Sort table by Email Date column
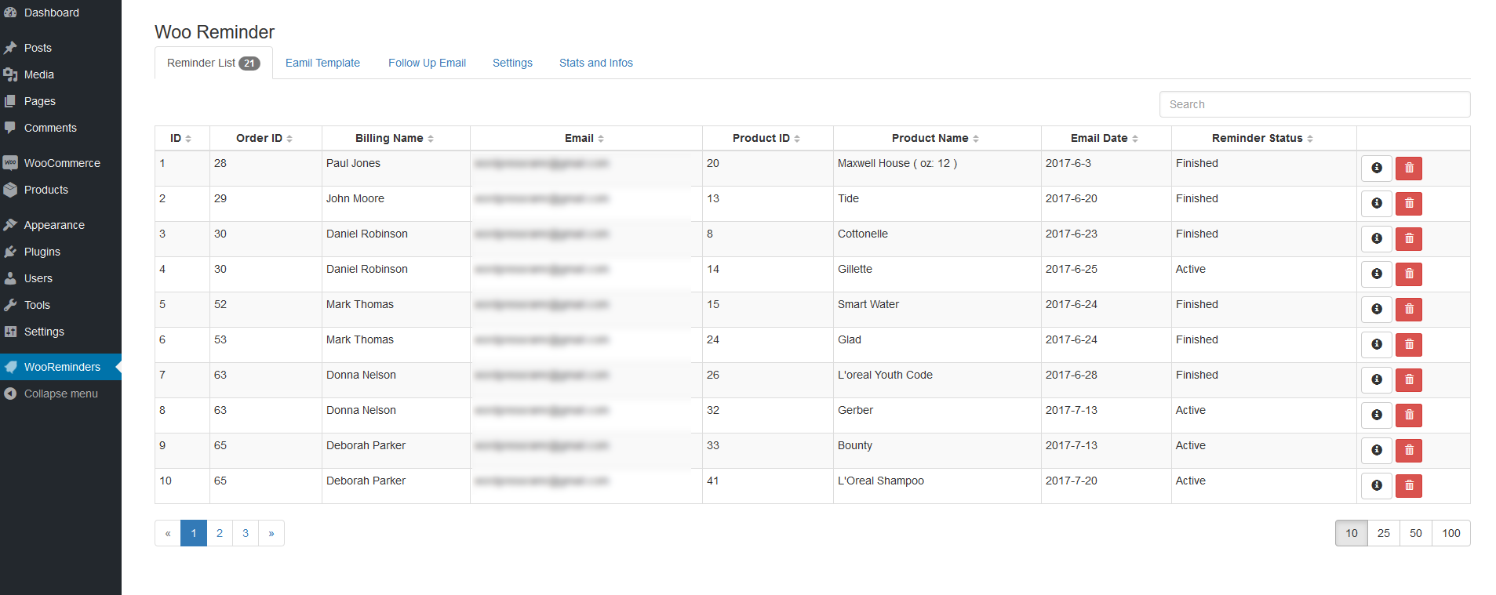 coord(1105,138)
